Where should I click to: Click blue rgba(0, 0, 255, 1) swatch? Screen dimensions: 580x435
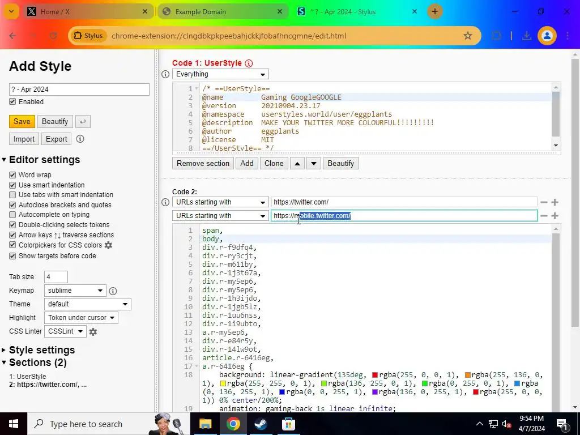(x=282, y=392)
